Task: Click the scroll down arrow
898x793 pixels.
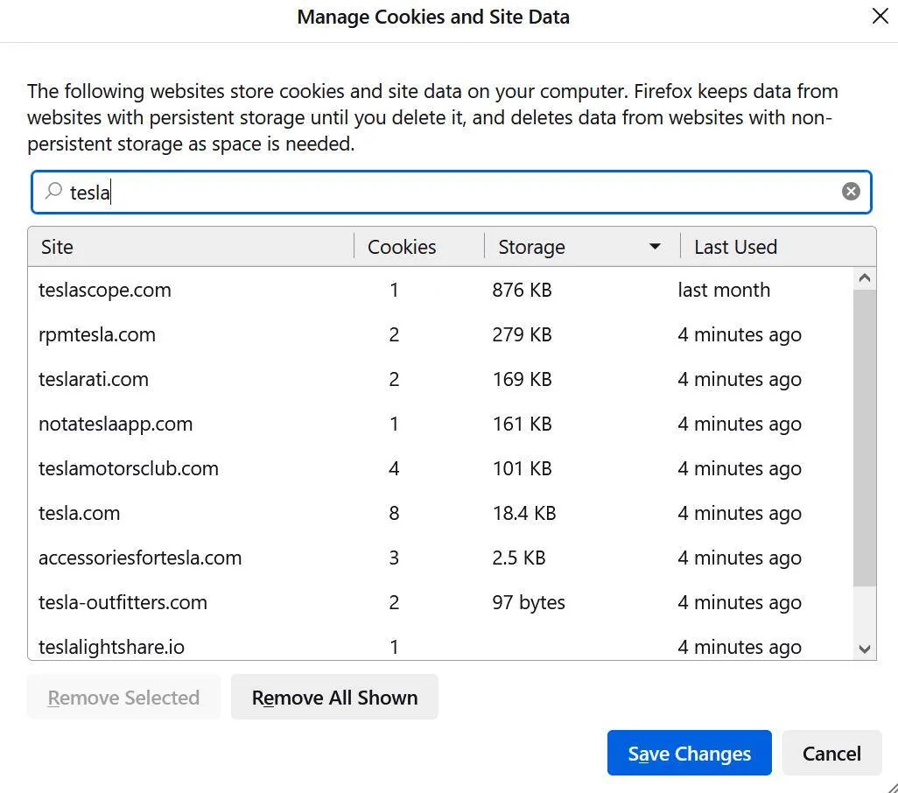Action: (864, 649)
